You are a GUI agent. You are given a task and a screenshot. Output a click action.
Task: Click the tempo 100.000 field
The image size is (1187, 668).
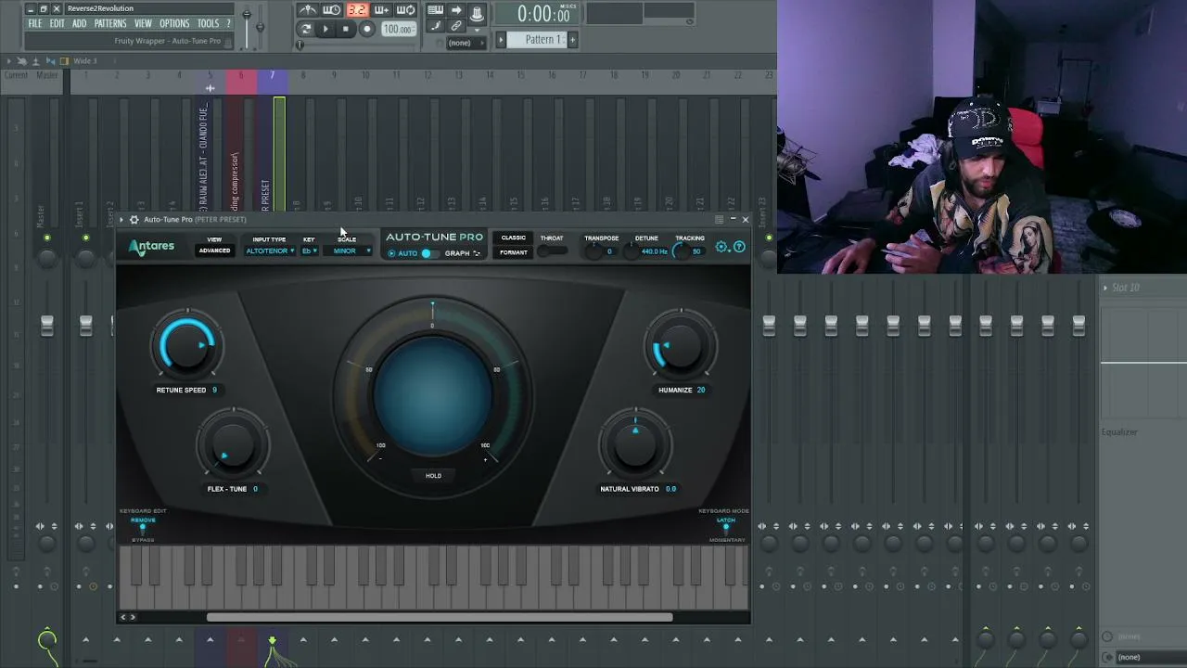399,29
